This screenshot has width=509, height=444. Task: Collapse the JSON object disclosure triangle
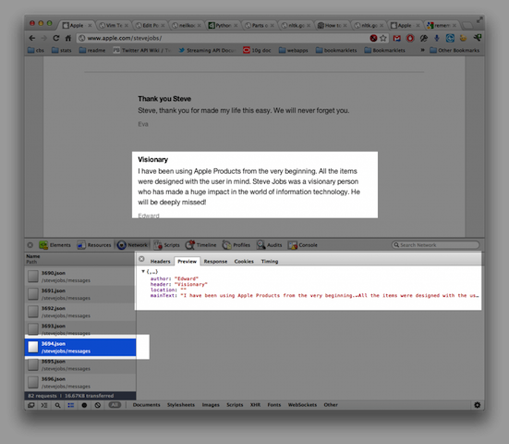point(143,271)
